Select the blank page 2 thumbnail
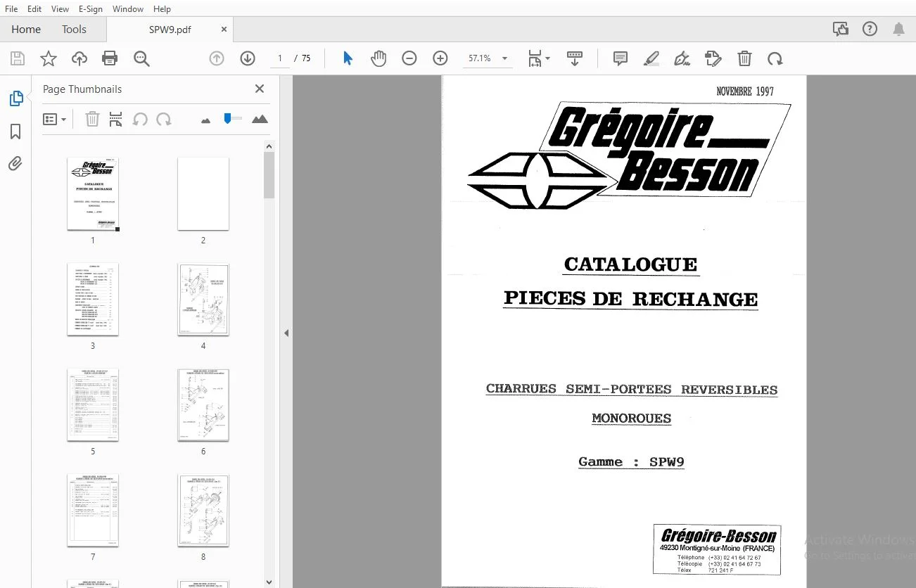The image size is (916, 588). pyautogui.click(x=203, y=193)
